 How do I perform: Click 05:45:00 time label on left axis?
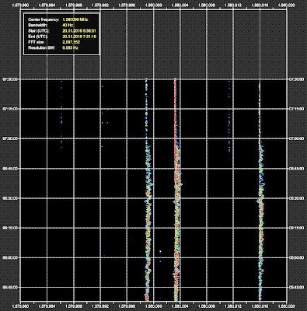(10, 287)
